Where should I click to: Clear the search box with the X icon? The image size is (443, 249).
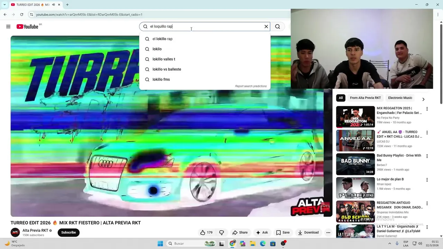point(266,27)
